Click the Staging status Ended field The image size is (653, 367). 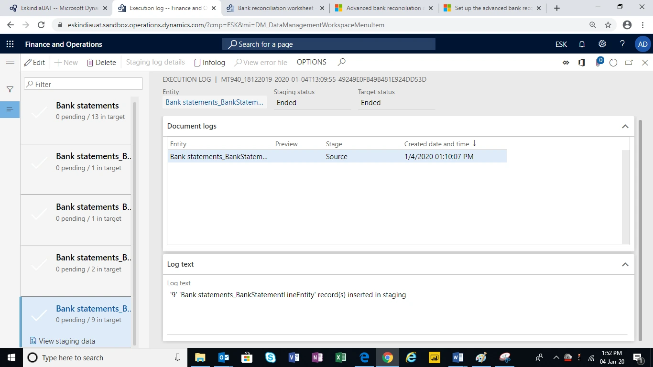pyautogui.click(x=313, y=102)
